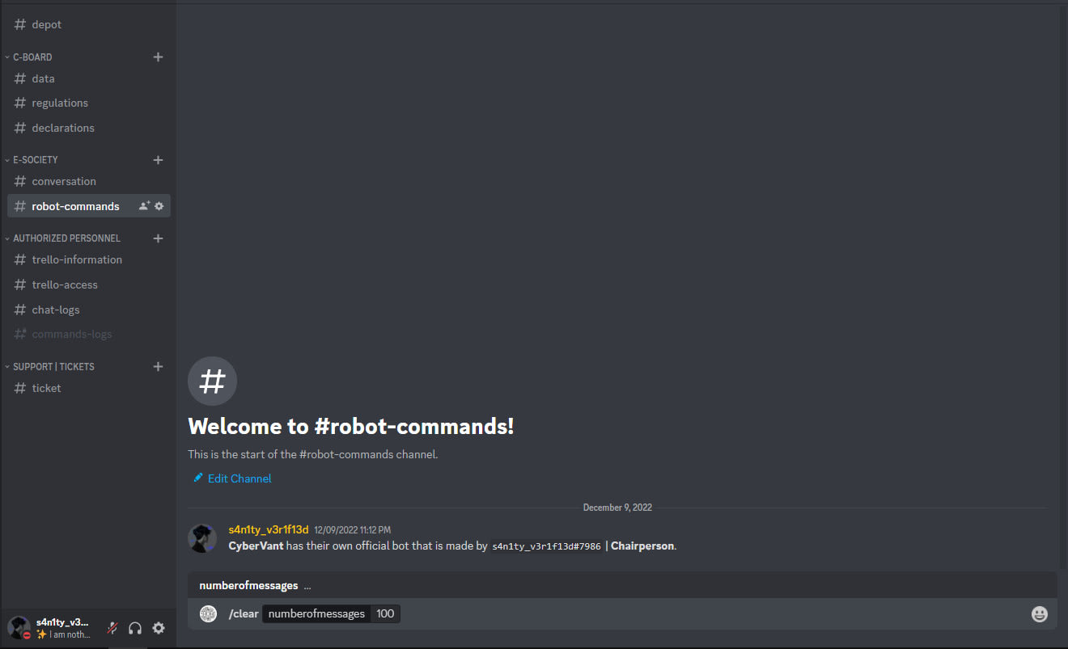Collapse the C-BOARD category
This screenshot has height=649, width=1068.
tap(32, 57)
